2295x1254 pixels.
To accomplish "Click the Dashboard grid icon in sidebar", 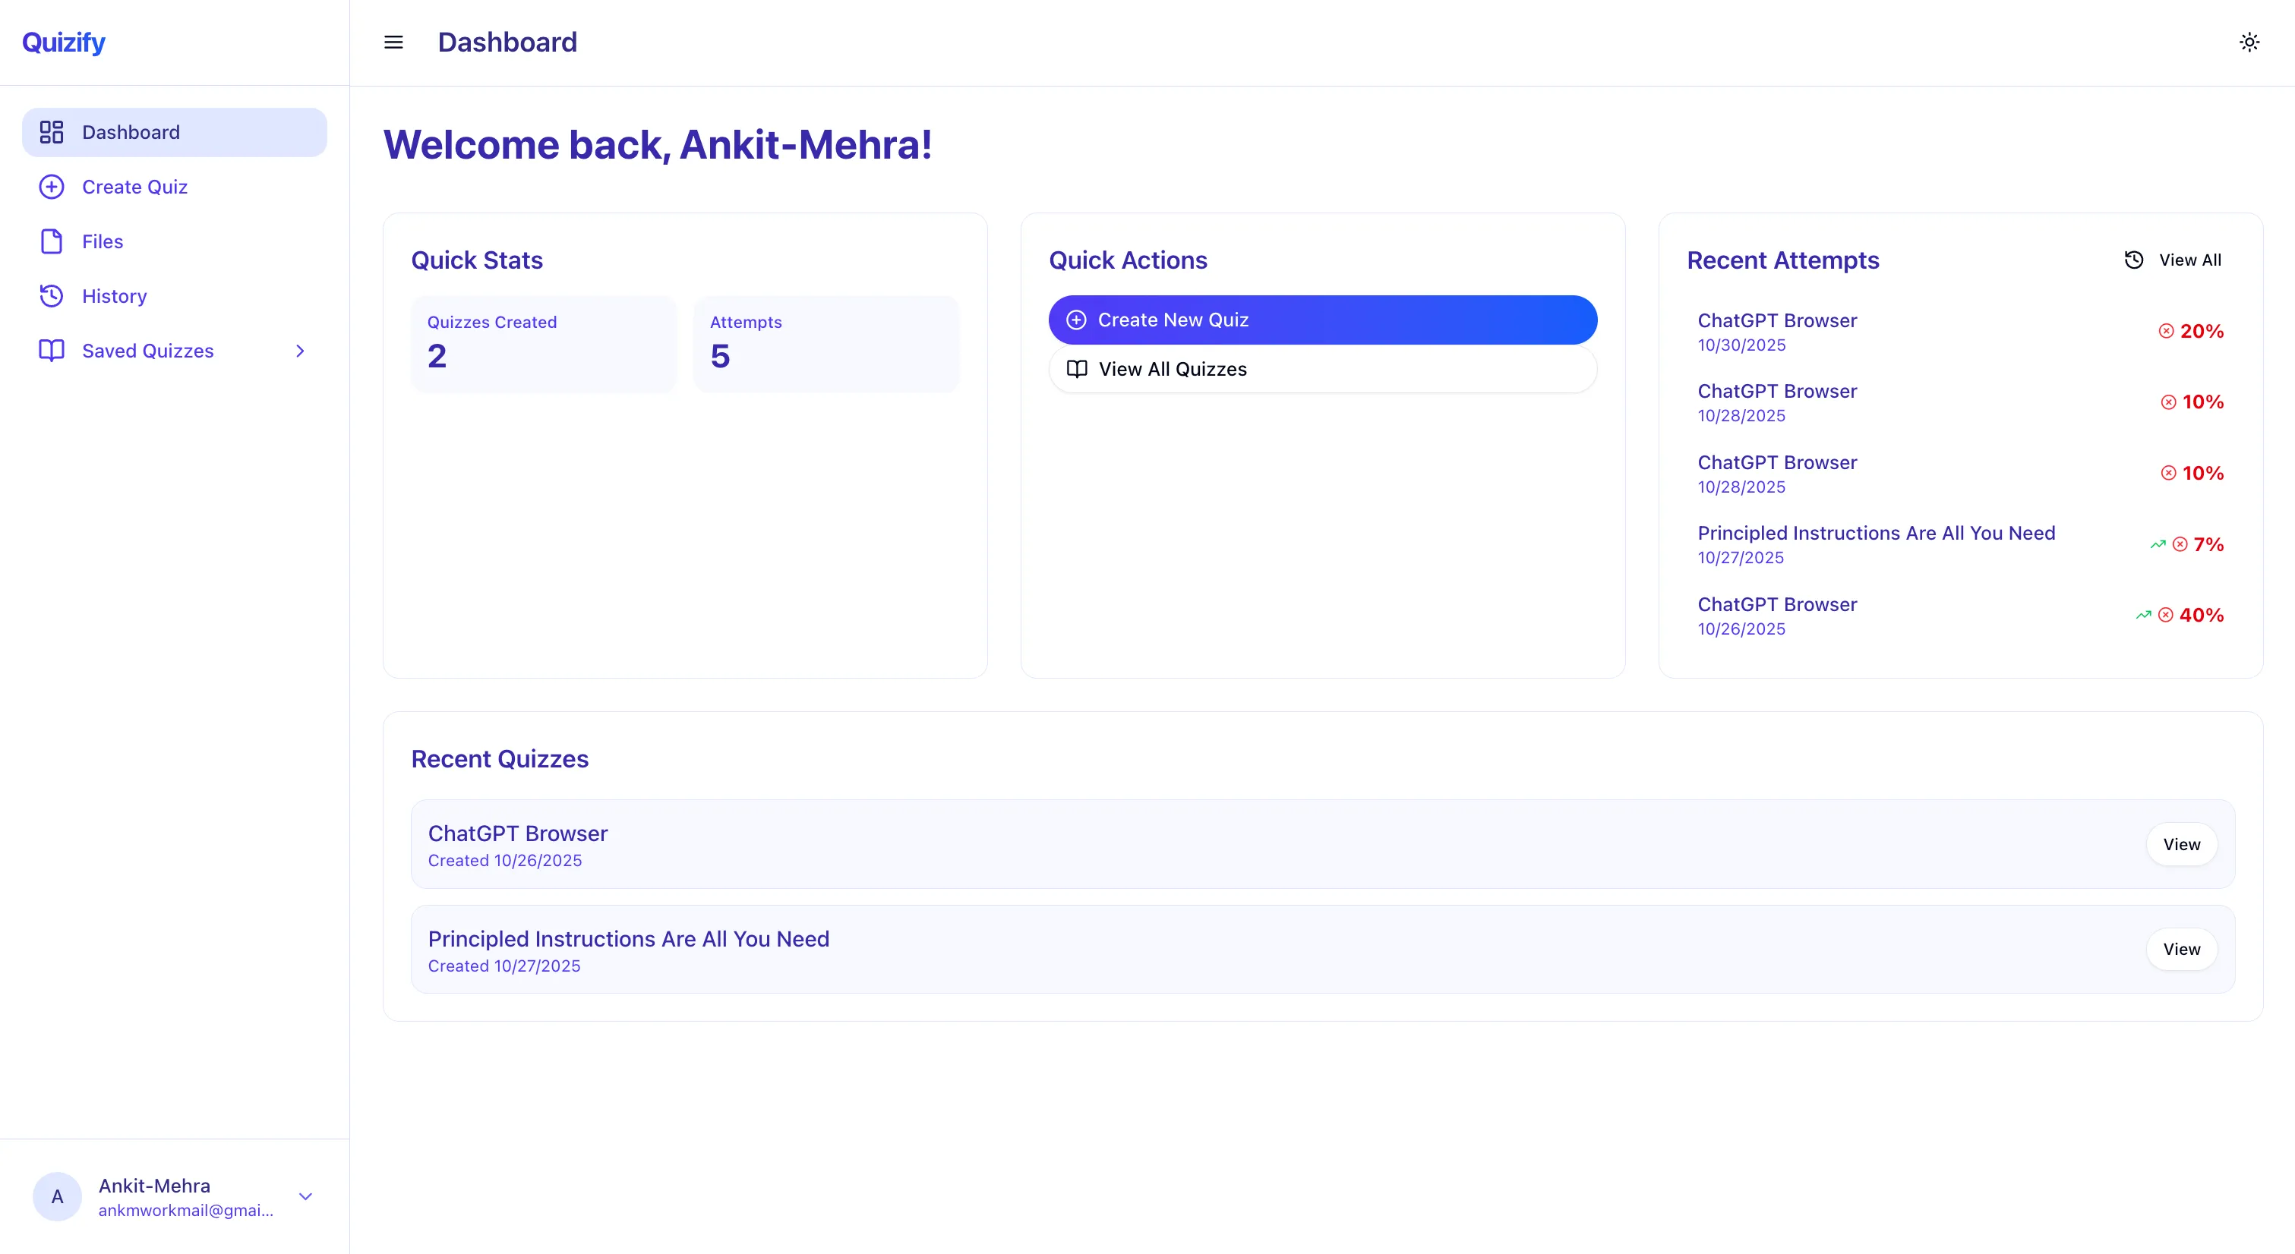I will click(x=51, y=131).
